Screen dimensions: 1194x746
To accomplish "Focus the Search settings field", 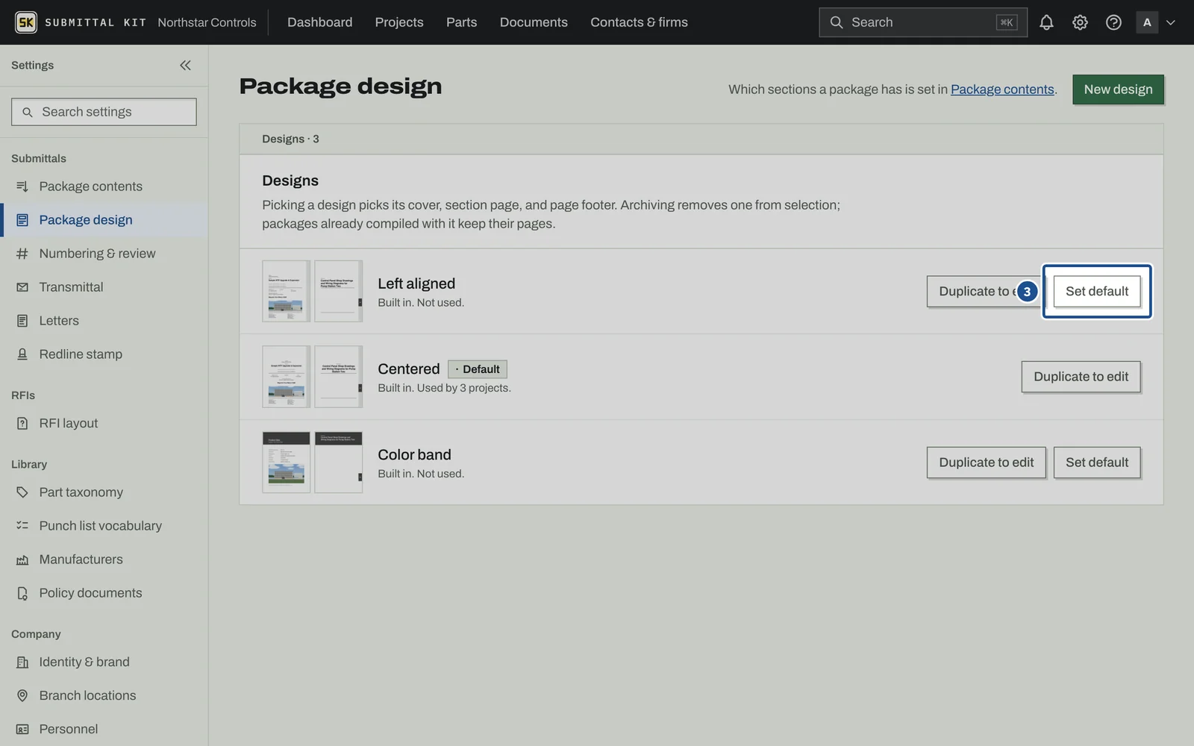I will click(104, 112).
